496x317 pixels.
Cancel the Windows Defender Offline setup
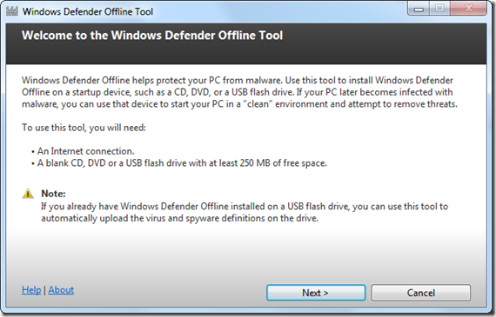(420, 293)
